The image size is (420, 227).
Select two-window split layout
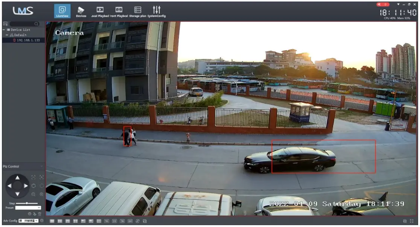click(60, 221)
